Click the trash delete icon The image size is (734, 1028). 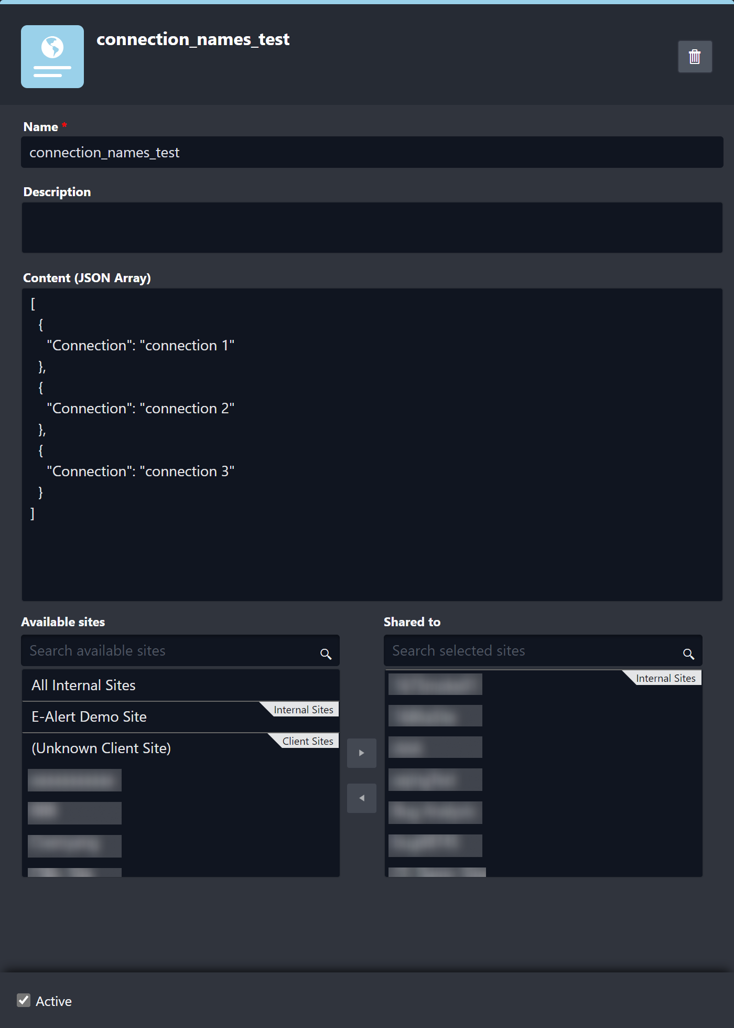pyautogui.click(x=695, y=57)
